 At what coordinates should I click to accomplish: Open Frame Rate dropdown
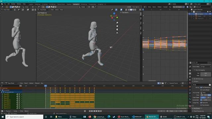205,67
